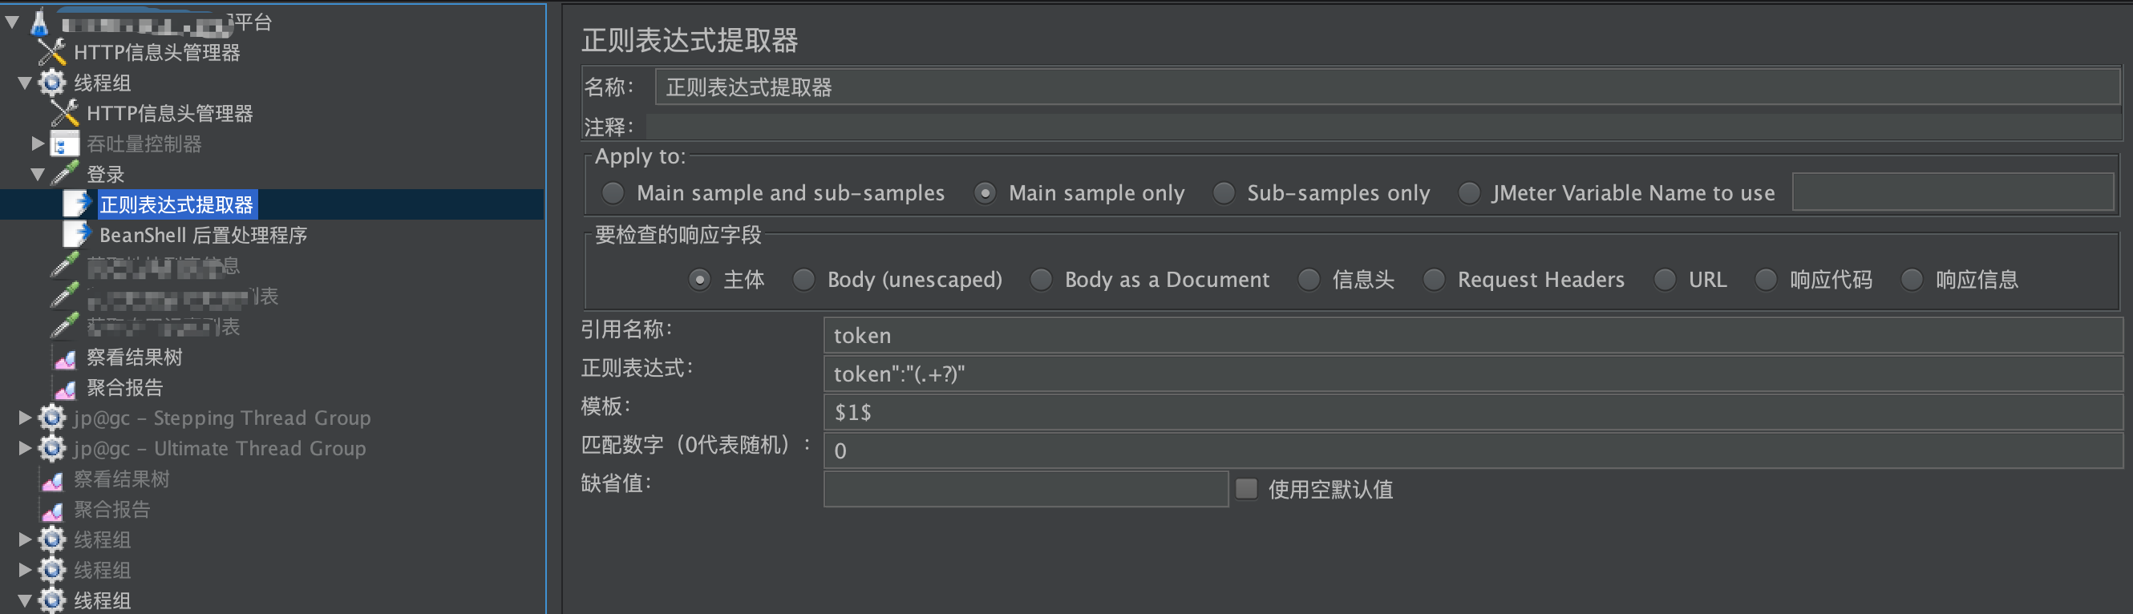
Task: Collapse the first 线程组 node
Action: [x=25, y=83]
